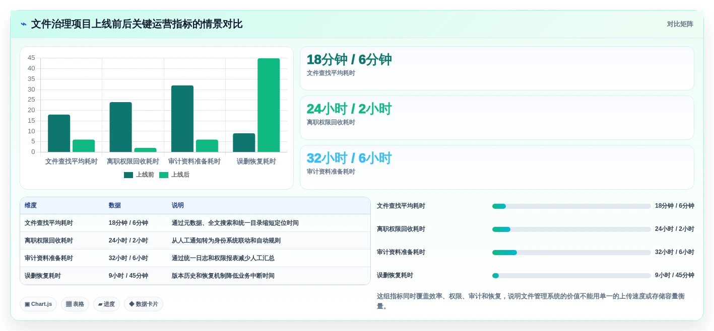Toggle the 上线后 legend swatch
This screenshot has width=714, height=331.
pos(164,175)
